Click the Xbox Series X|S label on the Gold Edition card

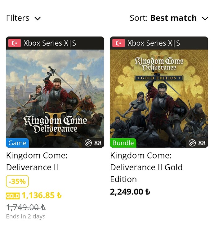154,43
